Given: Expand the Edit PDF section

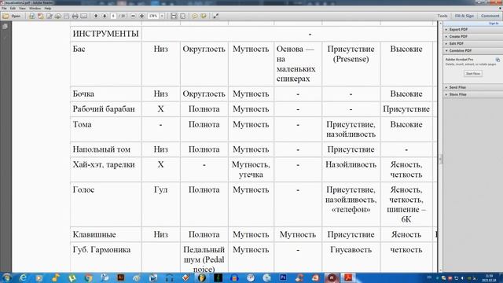Looking at the screenshot, I should click(x=473, y=43).
